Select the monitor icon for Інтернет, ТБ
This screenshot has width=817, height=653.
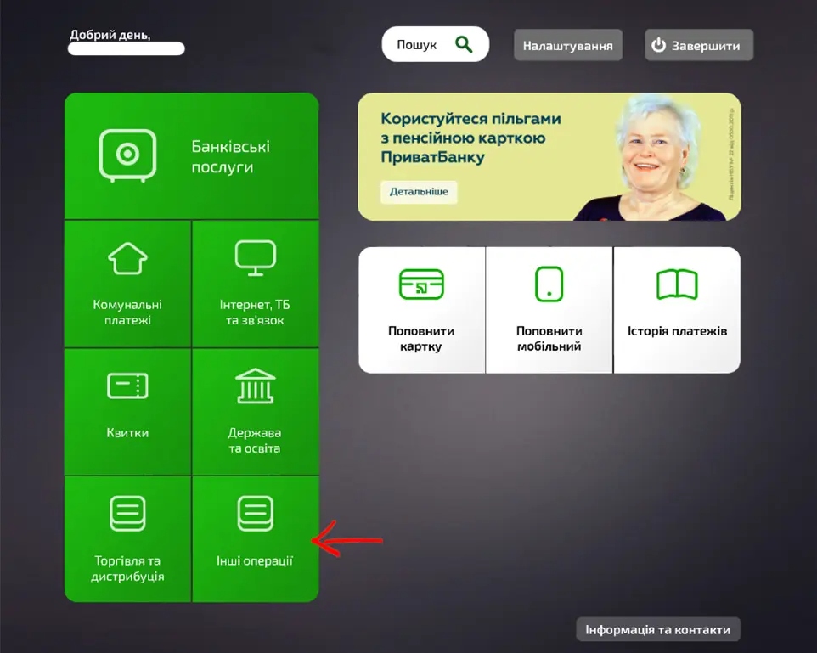[256, 258]
